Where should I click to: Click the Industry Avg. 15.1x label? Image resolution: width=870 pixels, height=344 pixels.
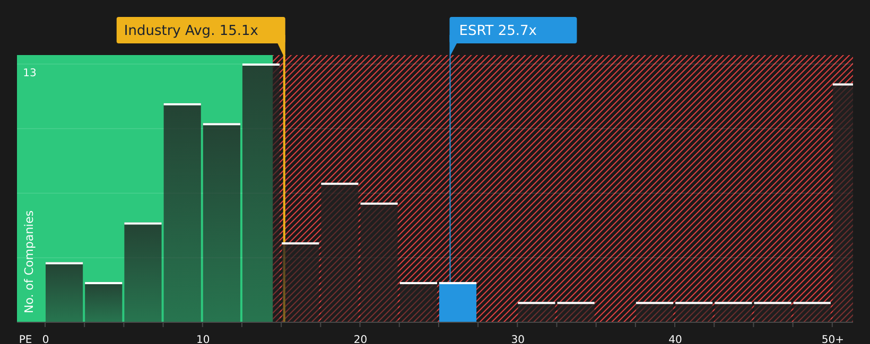201,30
